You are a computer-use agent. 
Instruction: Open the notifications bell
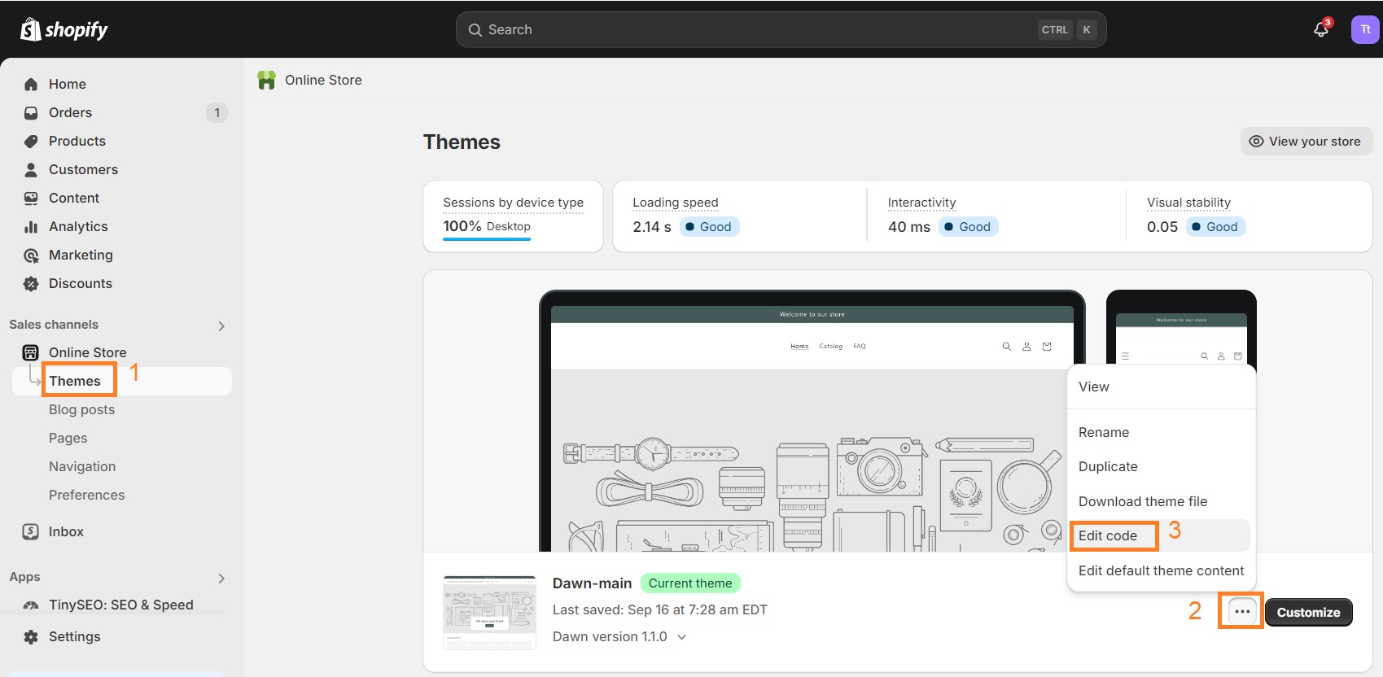coord(1321,30)
